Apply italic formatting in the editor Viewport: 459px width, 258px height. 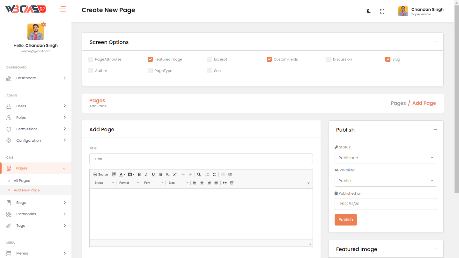(x=146, y=175)
